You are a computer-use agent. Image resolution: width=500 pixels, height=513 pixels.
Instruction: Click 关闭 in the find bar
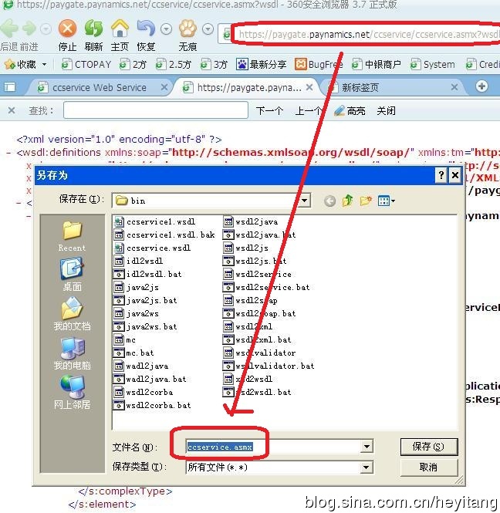coord(386,111)
